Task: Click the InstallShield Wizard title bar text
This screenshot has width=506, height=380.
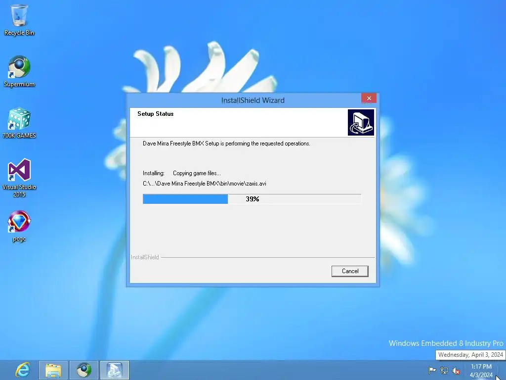Action: pyautogui.click(x=253, y=100)
